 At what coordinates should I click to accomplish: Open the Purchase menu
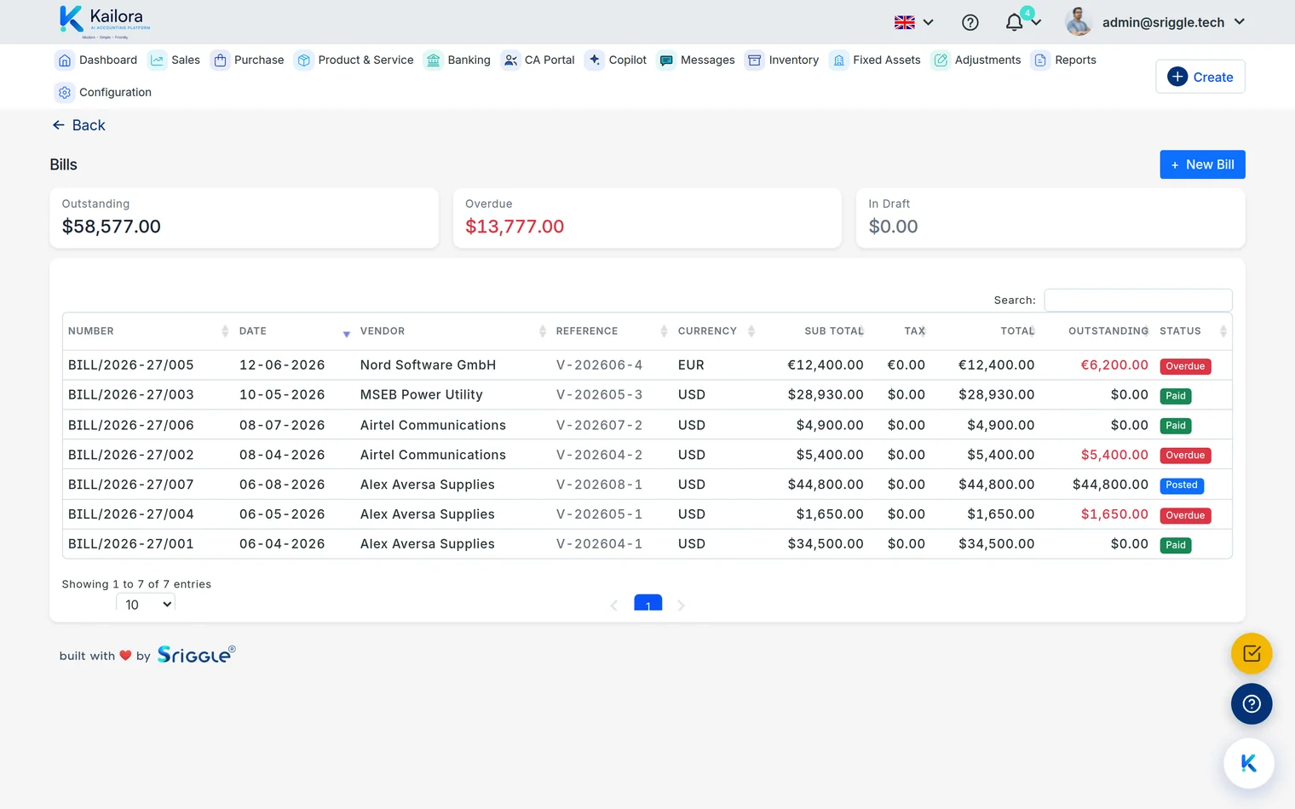(x=248, y=60)
